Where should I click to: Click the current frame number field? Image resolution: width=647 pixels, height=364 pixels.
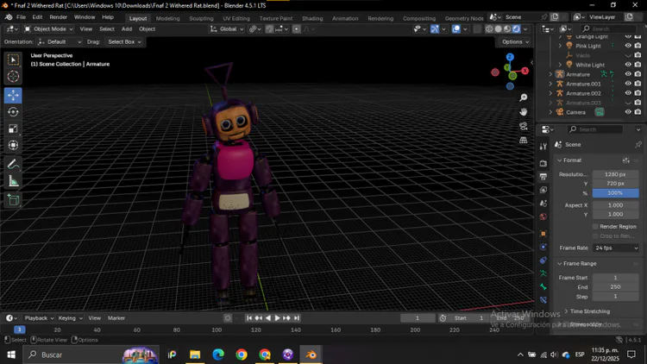tap(418, 318)
